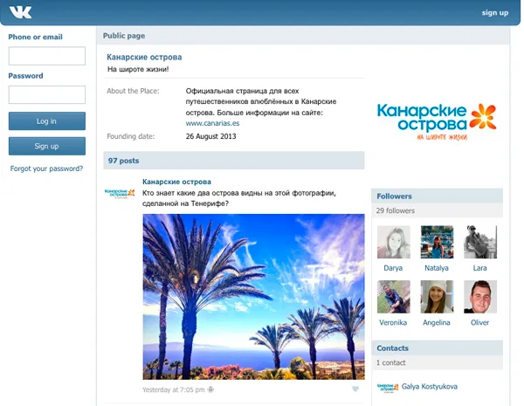
Task: Open the Forgot your password link
Action: (46, 169)
